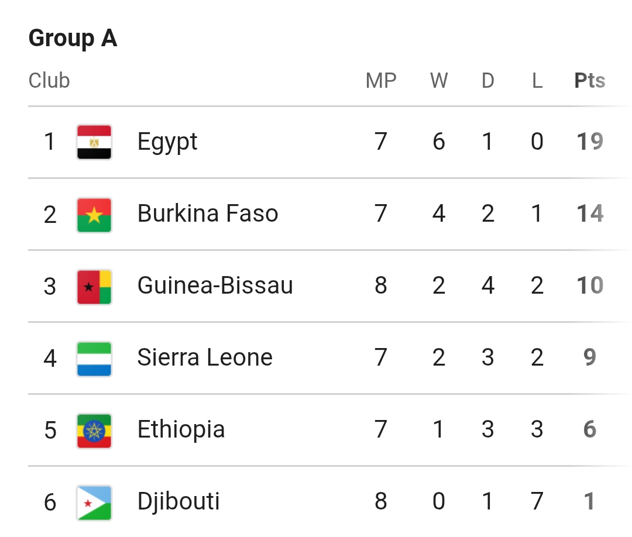Open the Egypt team link

pyautogui.click(x=167, y=142)
